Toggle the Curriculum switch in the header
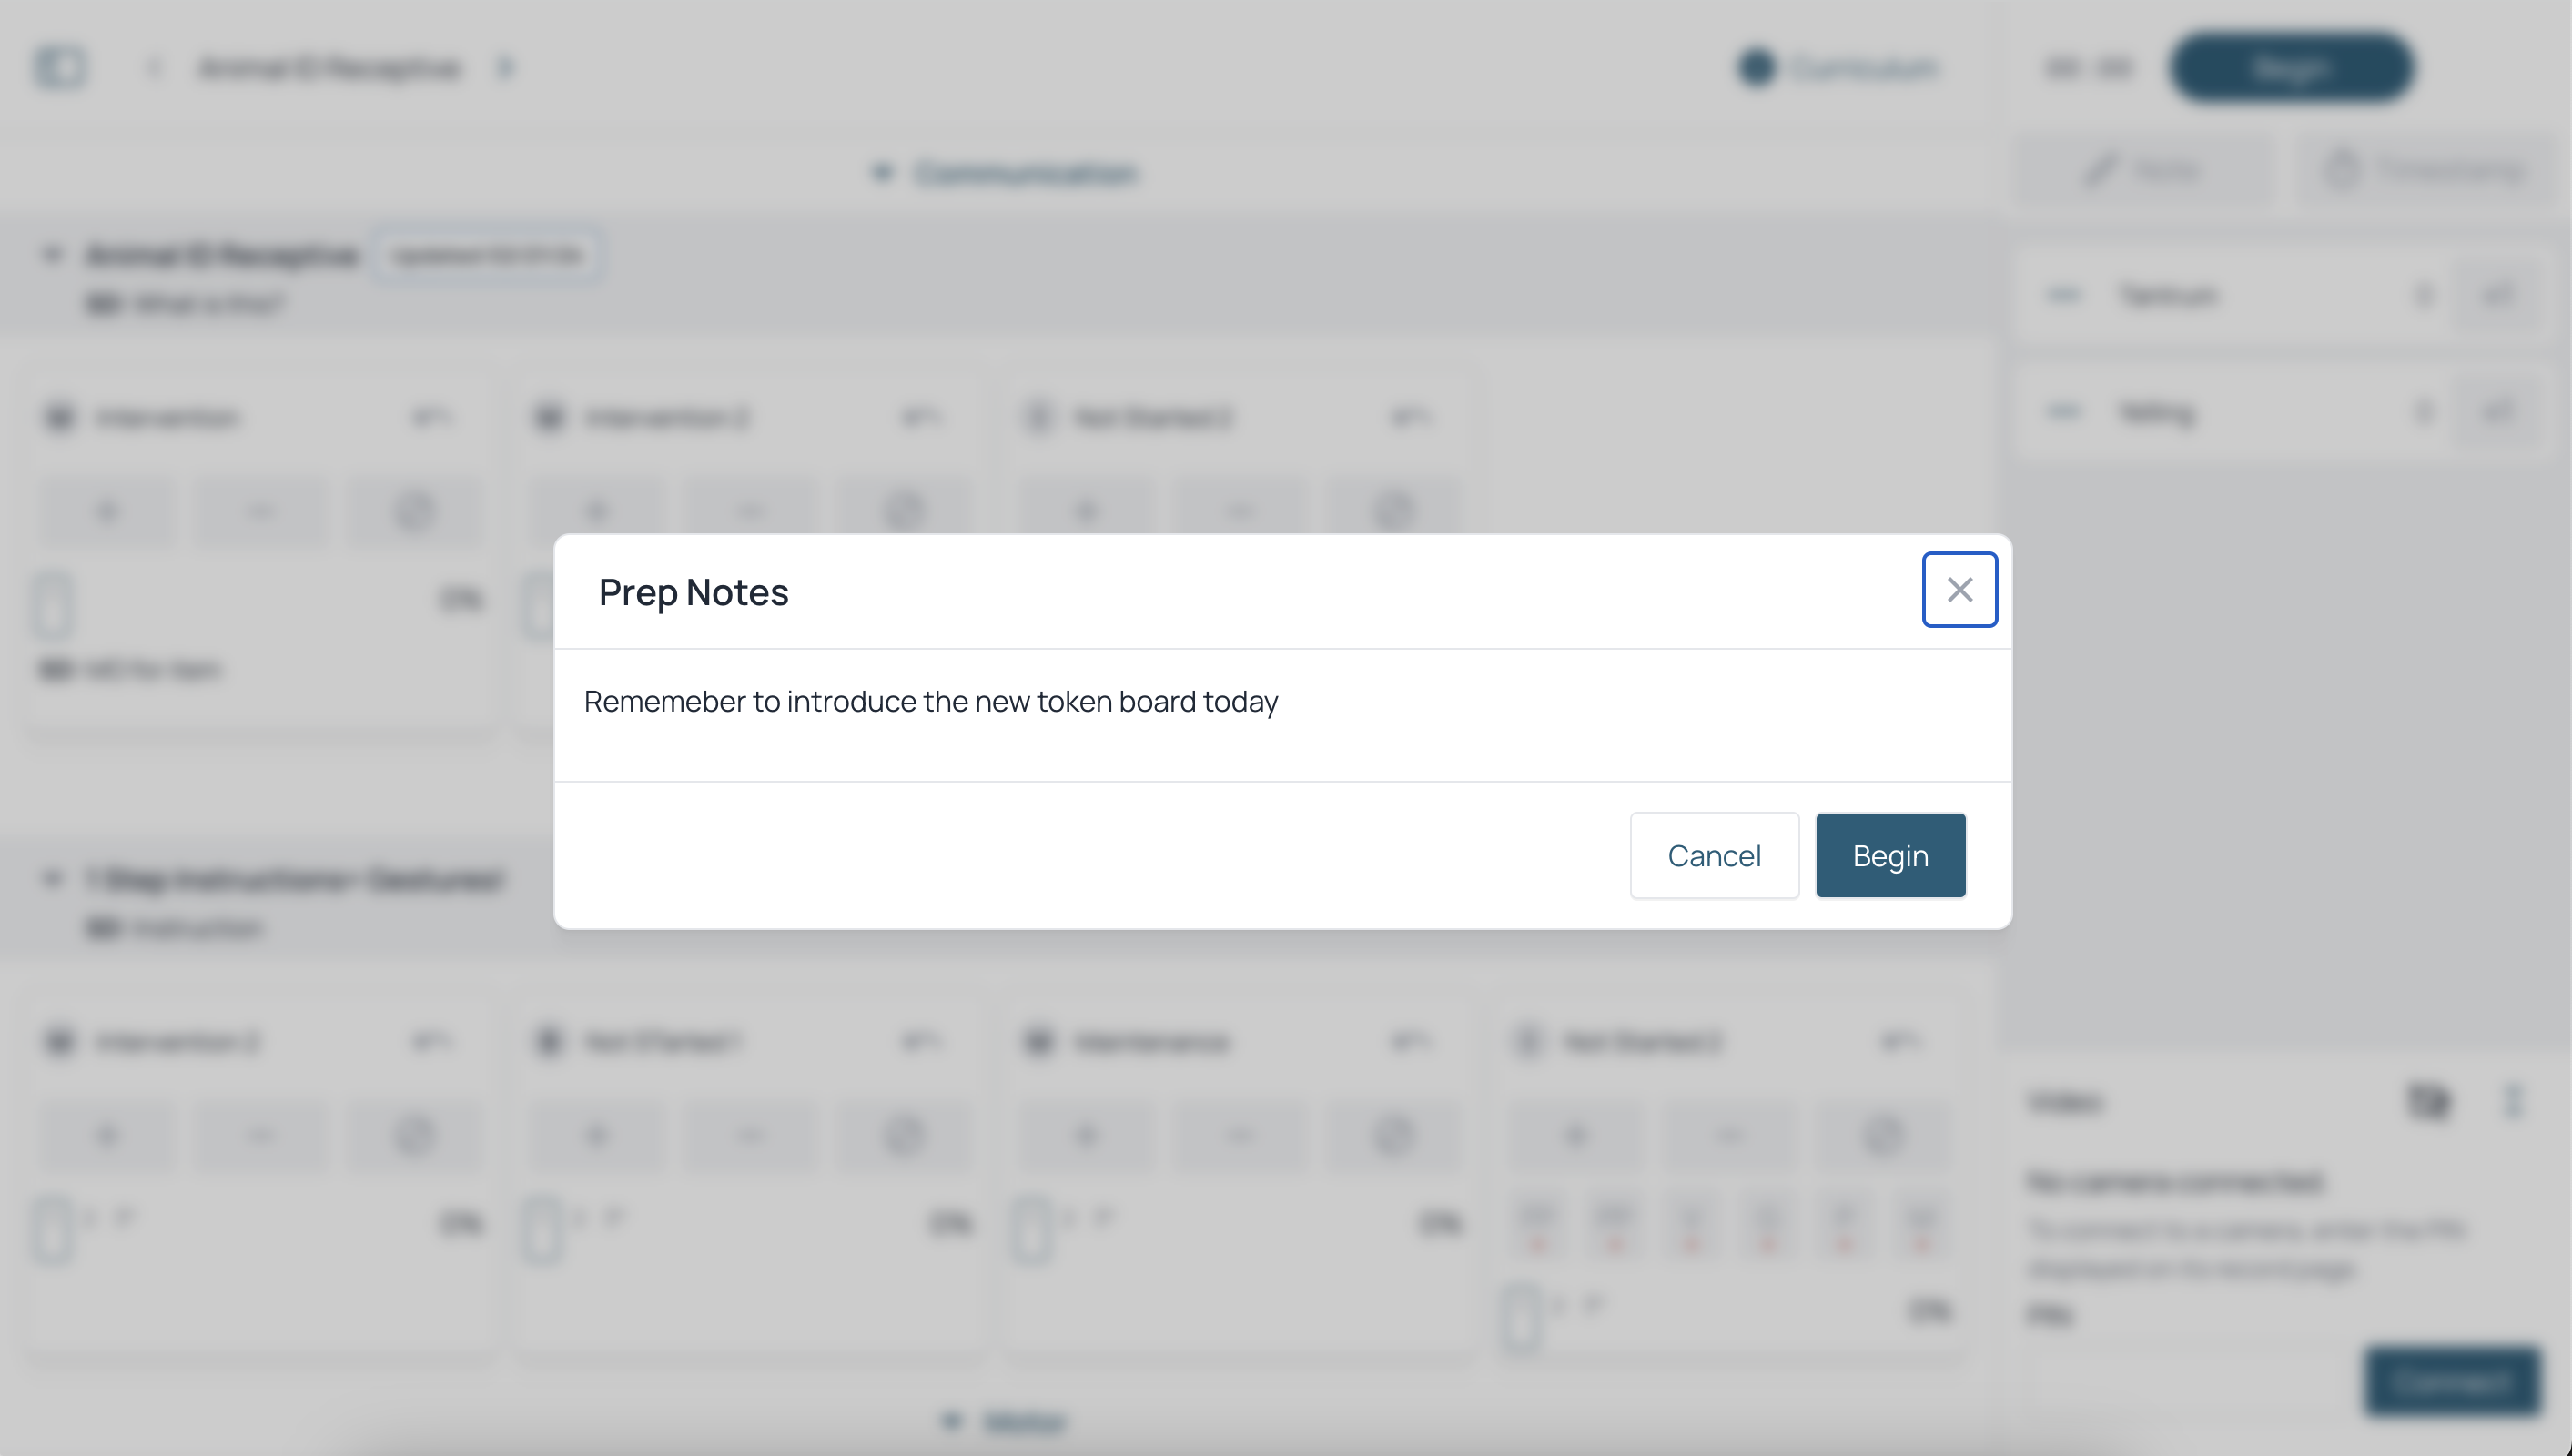Screen dimensions: 2572x1456 [1757, 68]
